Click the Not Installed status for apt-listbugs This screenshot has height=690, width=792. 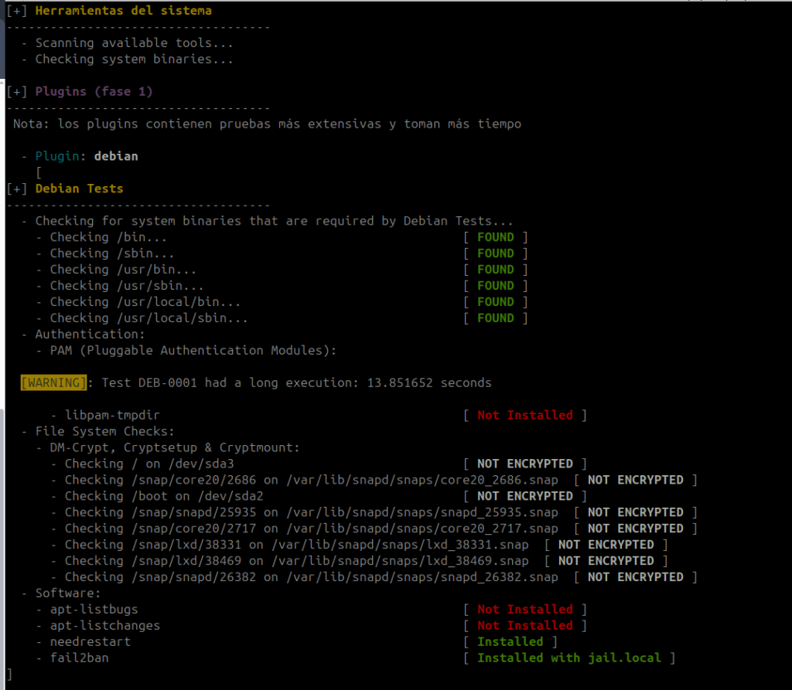524,610
